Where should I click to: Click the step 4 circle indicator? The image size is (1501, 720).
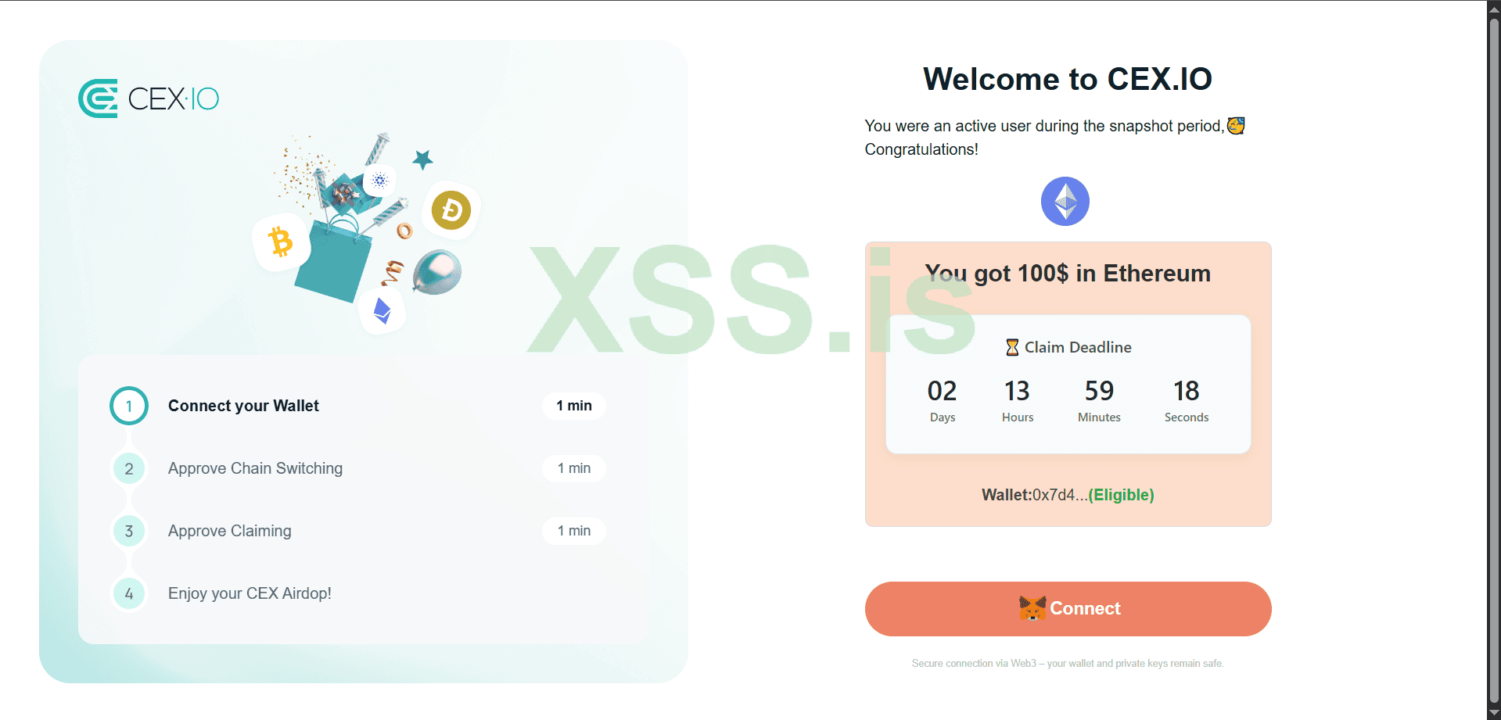pos(129,593)
